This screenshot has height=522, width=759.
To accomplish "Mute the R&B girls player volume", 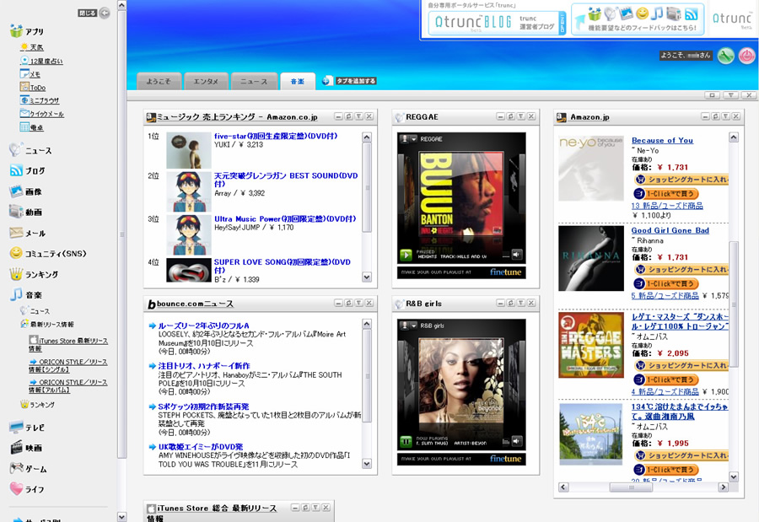I will pyautogui.click(x=517, y=441).
